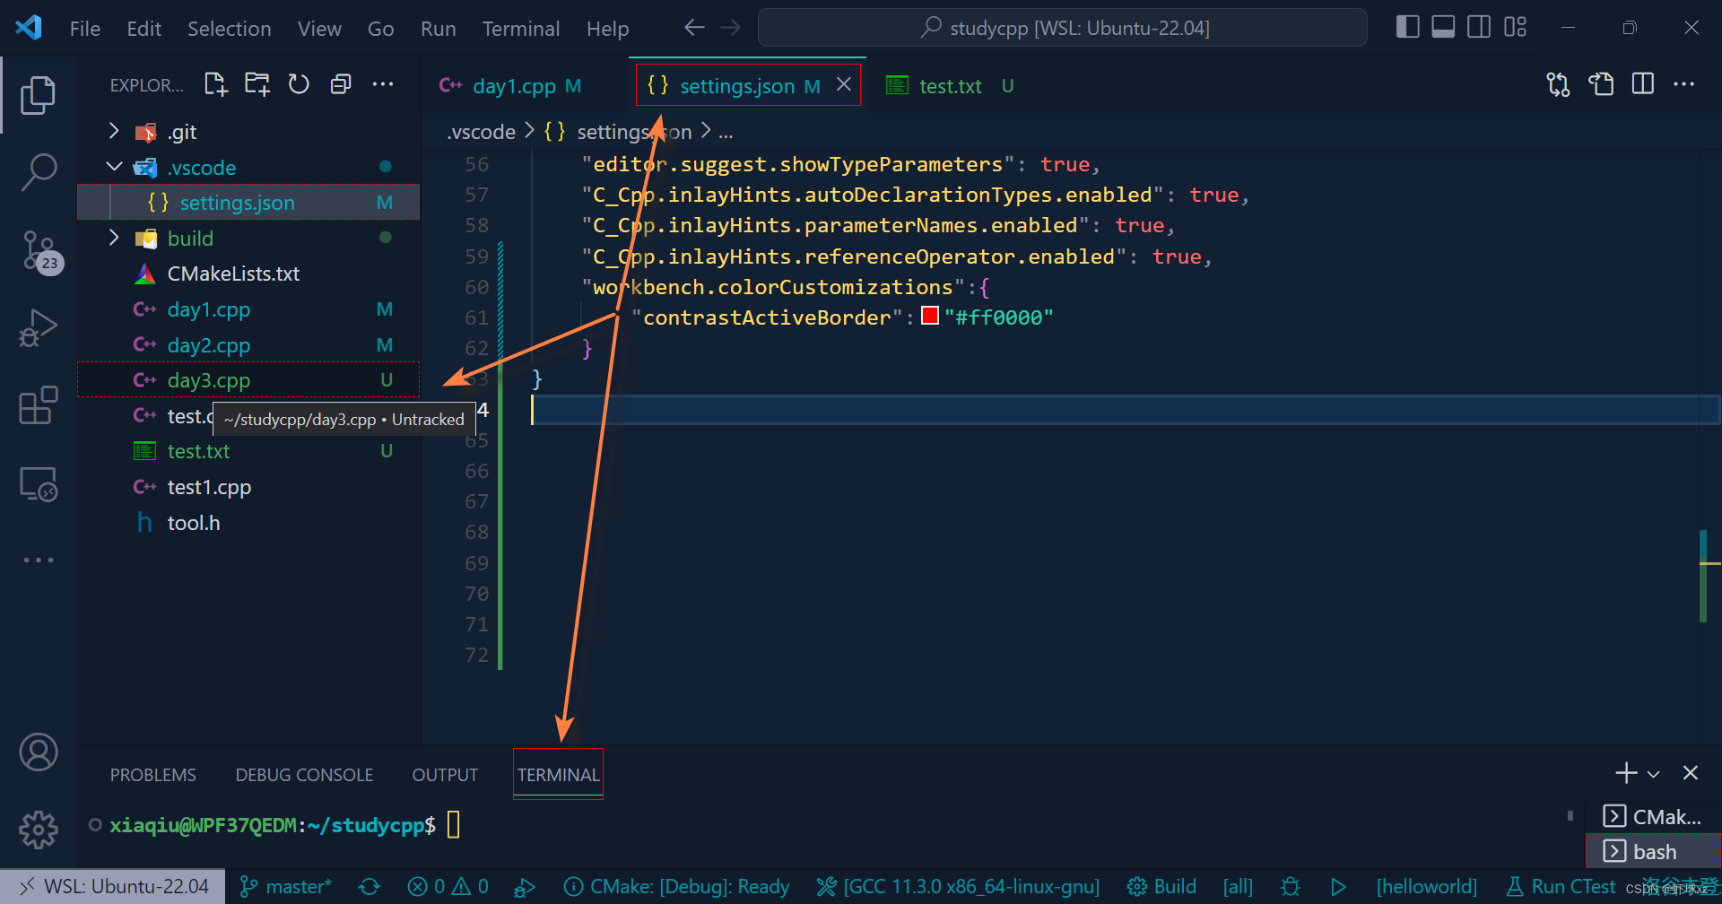Toggle Secondary Side Bar visibility
Viewport: 1722px width, 904px height.
pyautogui.click(x=1479, y=27)
